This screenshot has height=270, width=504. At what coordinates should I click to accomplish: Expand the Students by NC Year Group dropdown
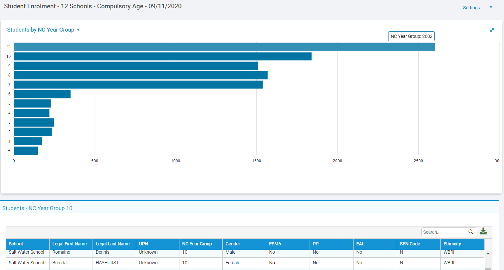click(78, 30)
